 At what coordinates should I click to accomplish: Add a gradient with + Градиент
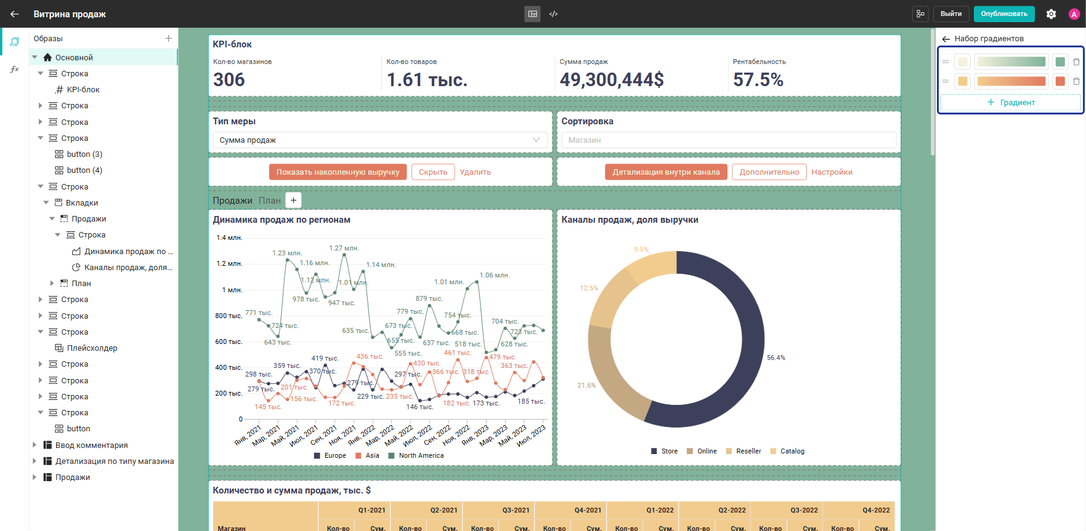tap(1011, 103)
